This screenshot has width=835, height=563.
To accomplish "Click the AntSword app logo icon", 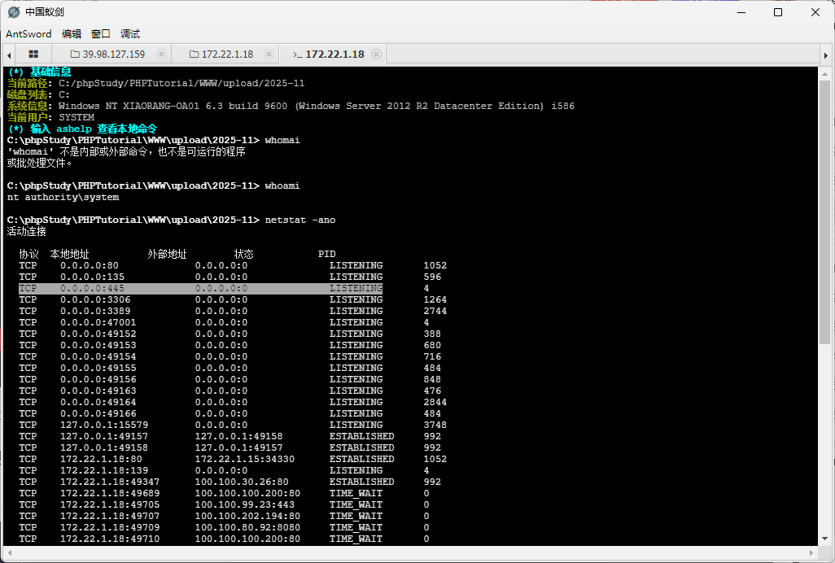I will 13,12.
